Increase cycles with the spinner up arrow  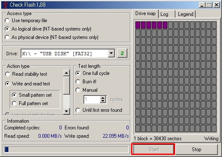(103, 98)
